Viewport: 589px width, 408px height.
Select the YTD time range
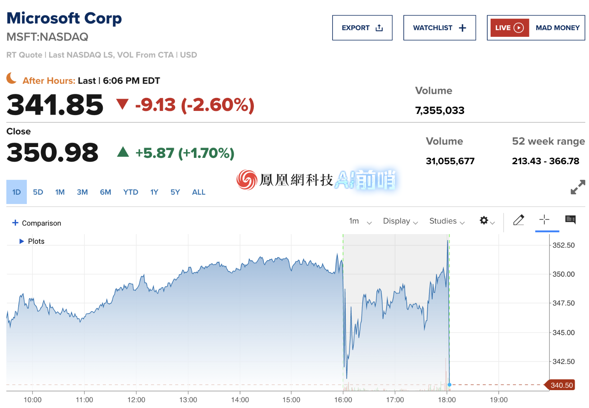[x=130, y=192]
